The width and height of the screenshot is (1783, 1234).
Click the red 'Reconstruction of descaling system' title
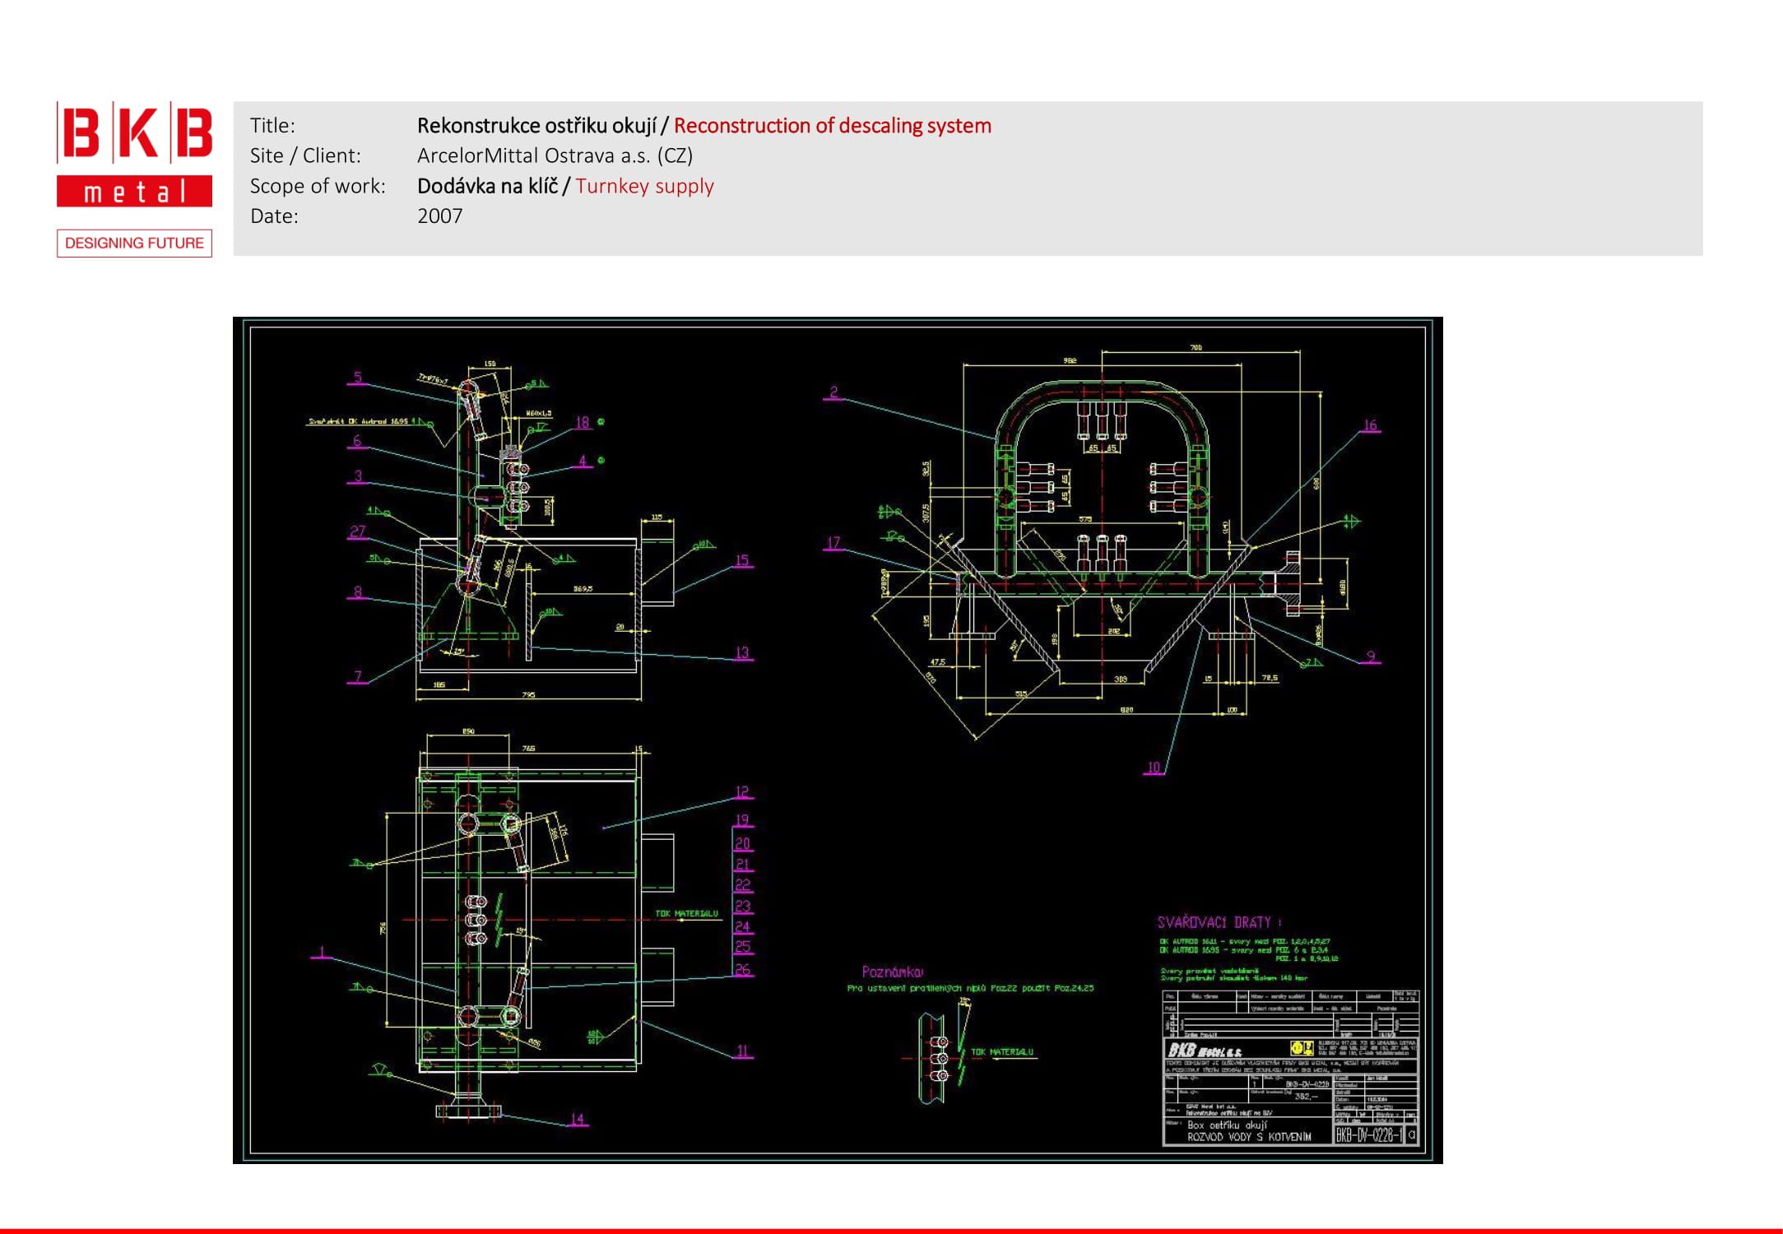(832, 126)
